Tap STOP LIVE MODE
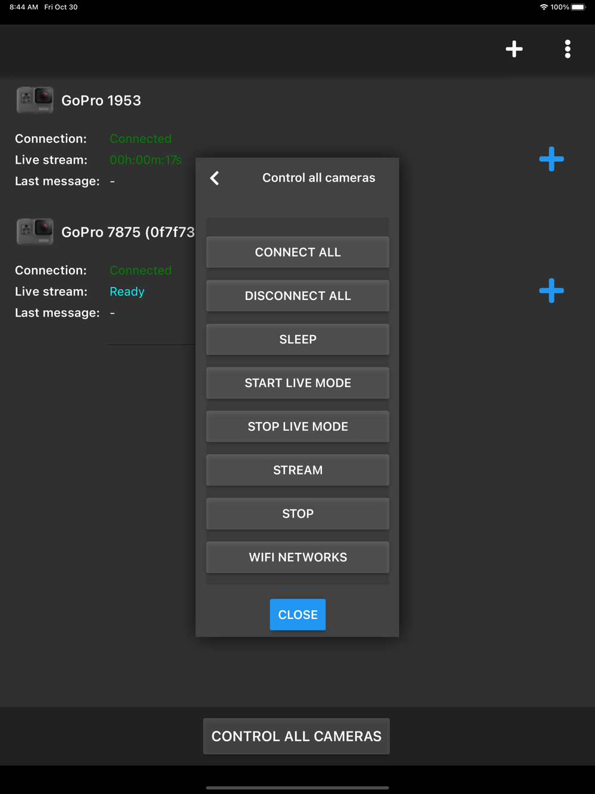The image size is (595, 794). tap(297, 426)
